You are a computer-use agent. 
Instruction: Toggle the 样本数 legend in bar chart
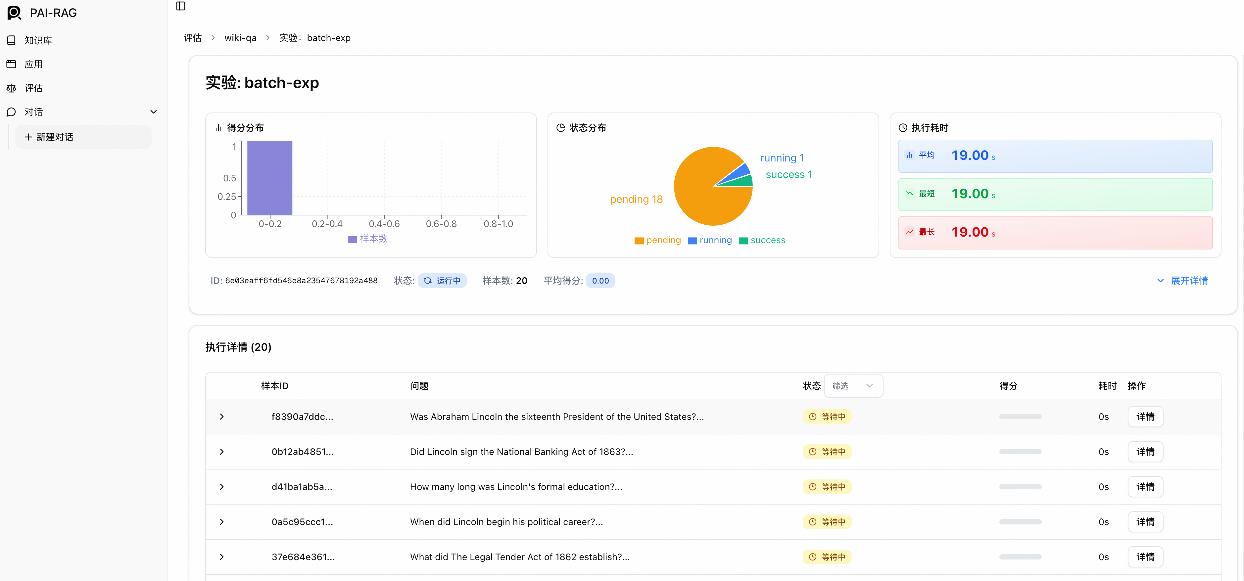[x=367, y=239]
